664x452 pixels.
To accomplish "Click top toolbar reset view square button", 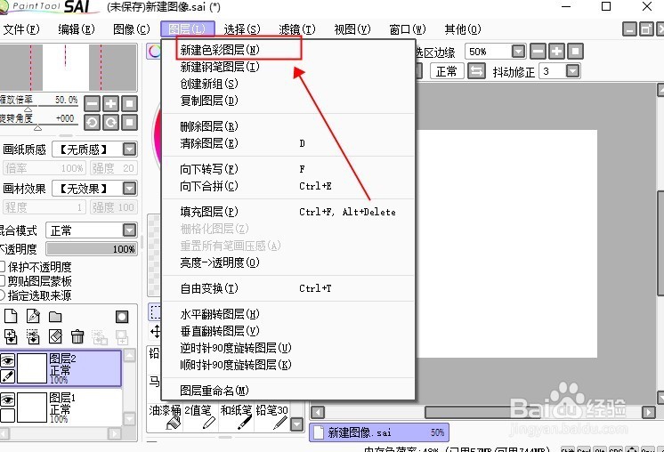I will coord(575,52).
